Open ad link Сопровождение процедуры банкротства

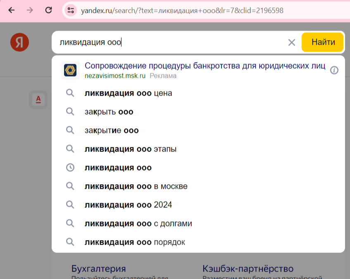point(205,66)
